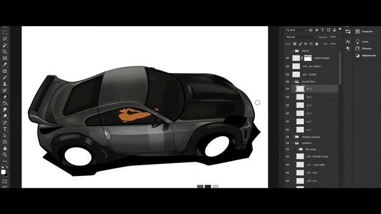Hide the accent lines group
The height and width of the screenshot is (214, 381).
pyautogui.click(x=288, y=82)
